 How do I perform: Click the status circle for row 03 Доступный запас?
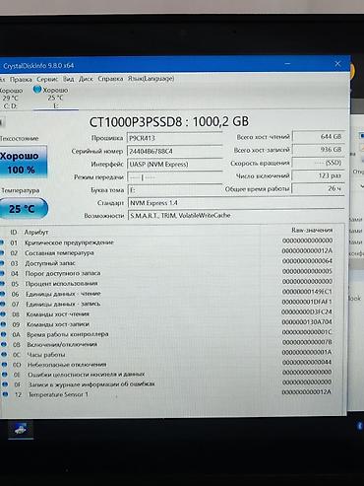(x=2, y=263)
